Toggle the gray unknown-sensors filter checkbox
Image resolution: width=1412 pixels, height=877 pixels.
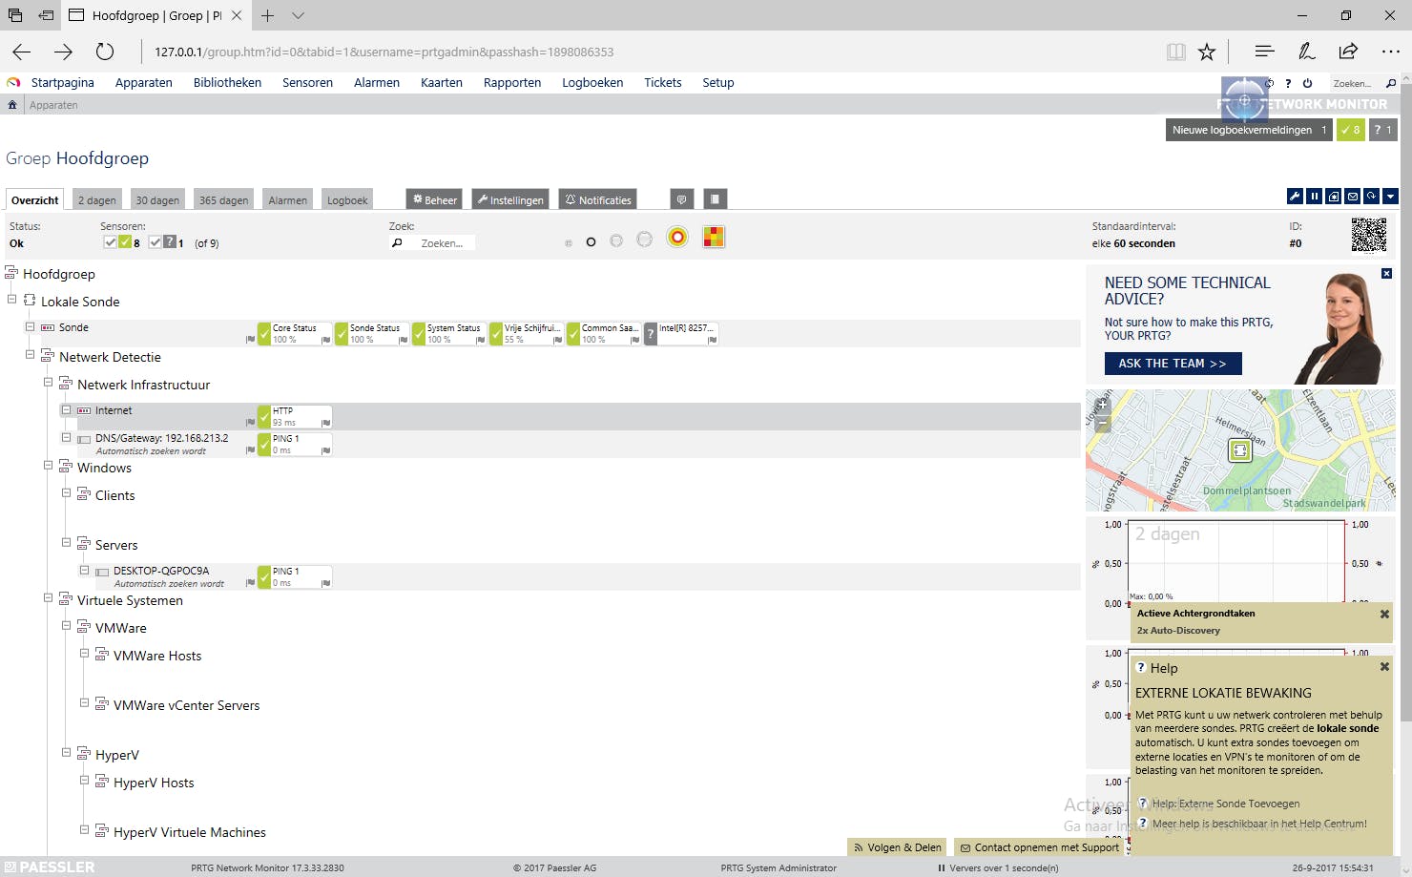[x=156, y=242]
